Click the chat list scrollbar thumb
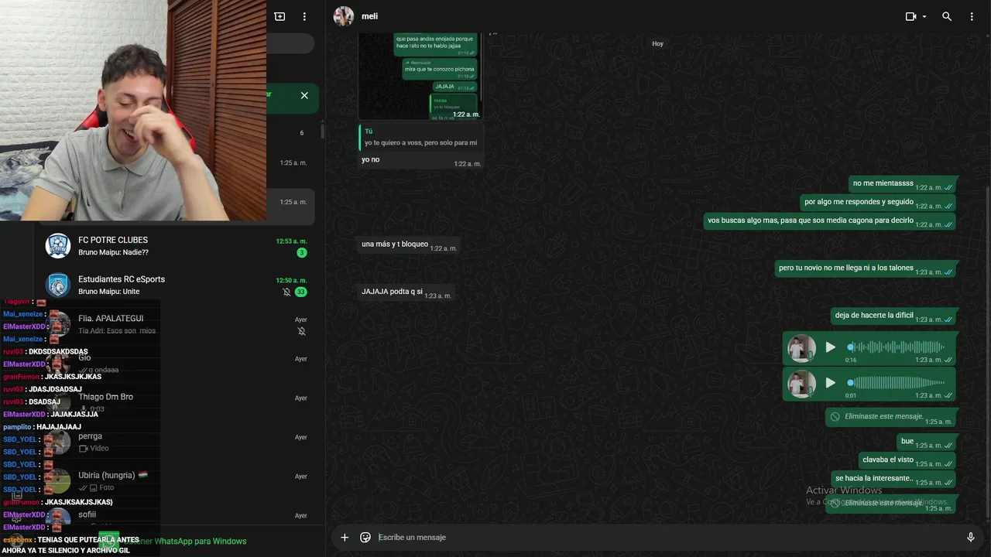The width and height of the screenshot is (991, 557). [x=322, y=131]
